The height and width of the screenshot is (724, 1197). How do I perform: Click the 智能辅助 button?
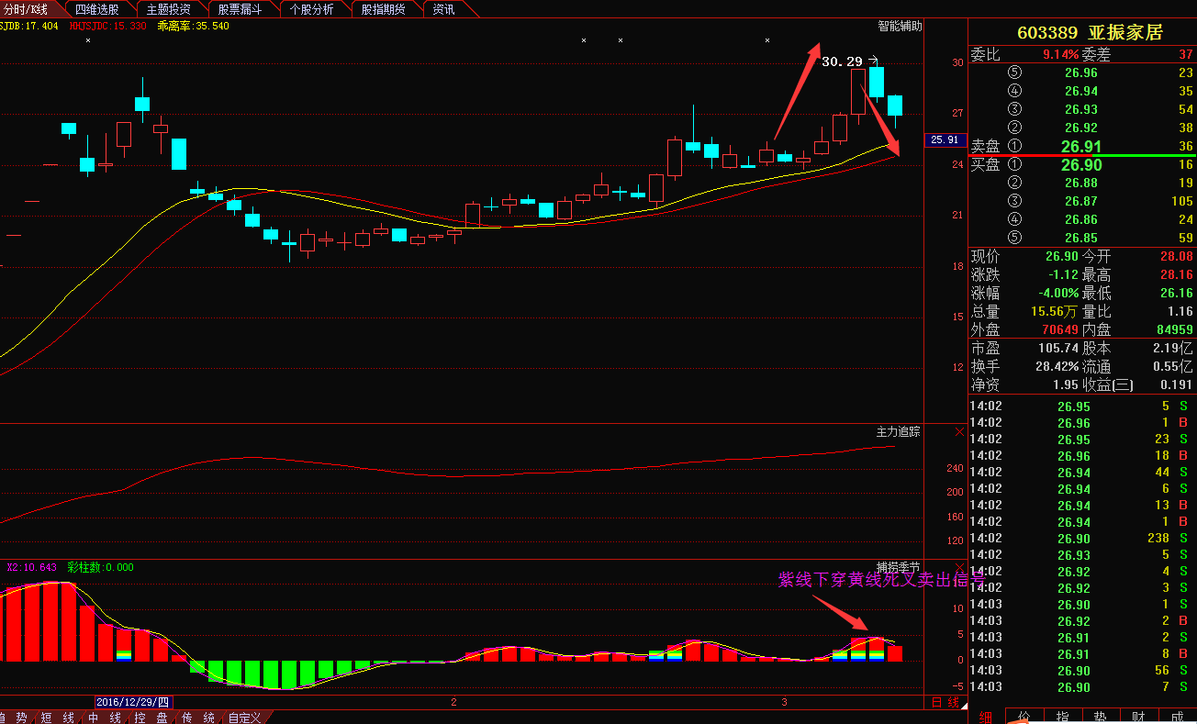point(899,26)
